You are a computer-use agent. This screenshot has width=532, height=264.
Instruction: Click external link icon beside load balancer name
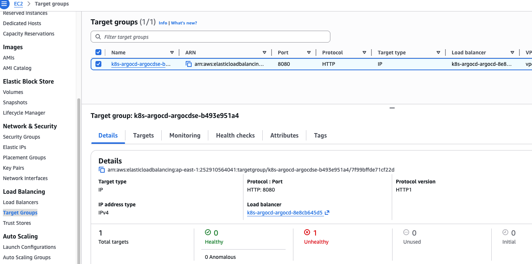click(x=327, y=213)
